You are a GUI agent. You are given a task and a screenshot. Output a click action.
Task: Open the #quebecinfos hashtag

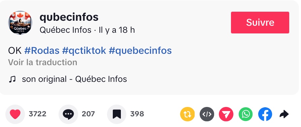[x=140, y=51]
